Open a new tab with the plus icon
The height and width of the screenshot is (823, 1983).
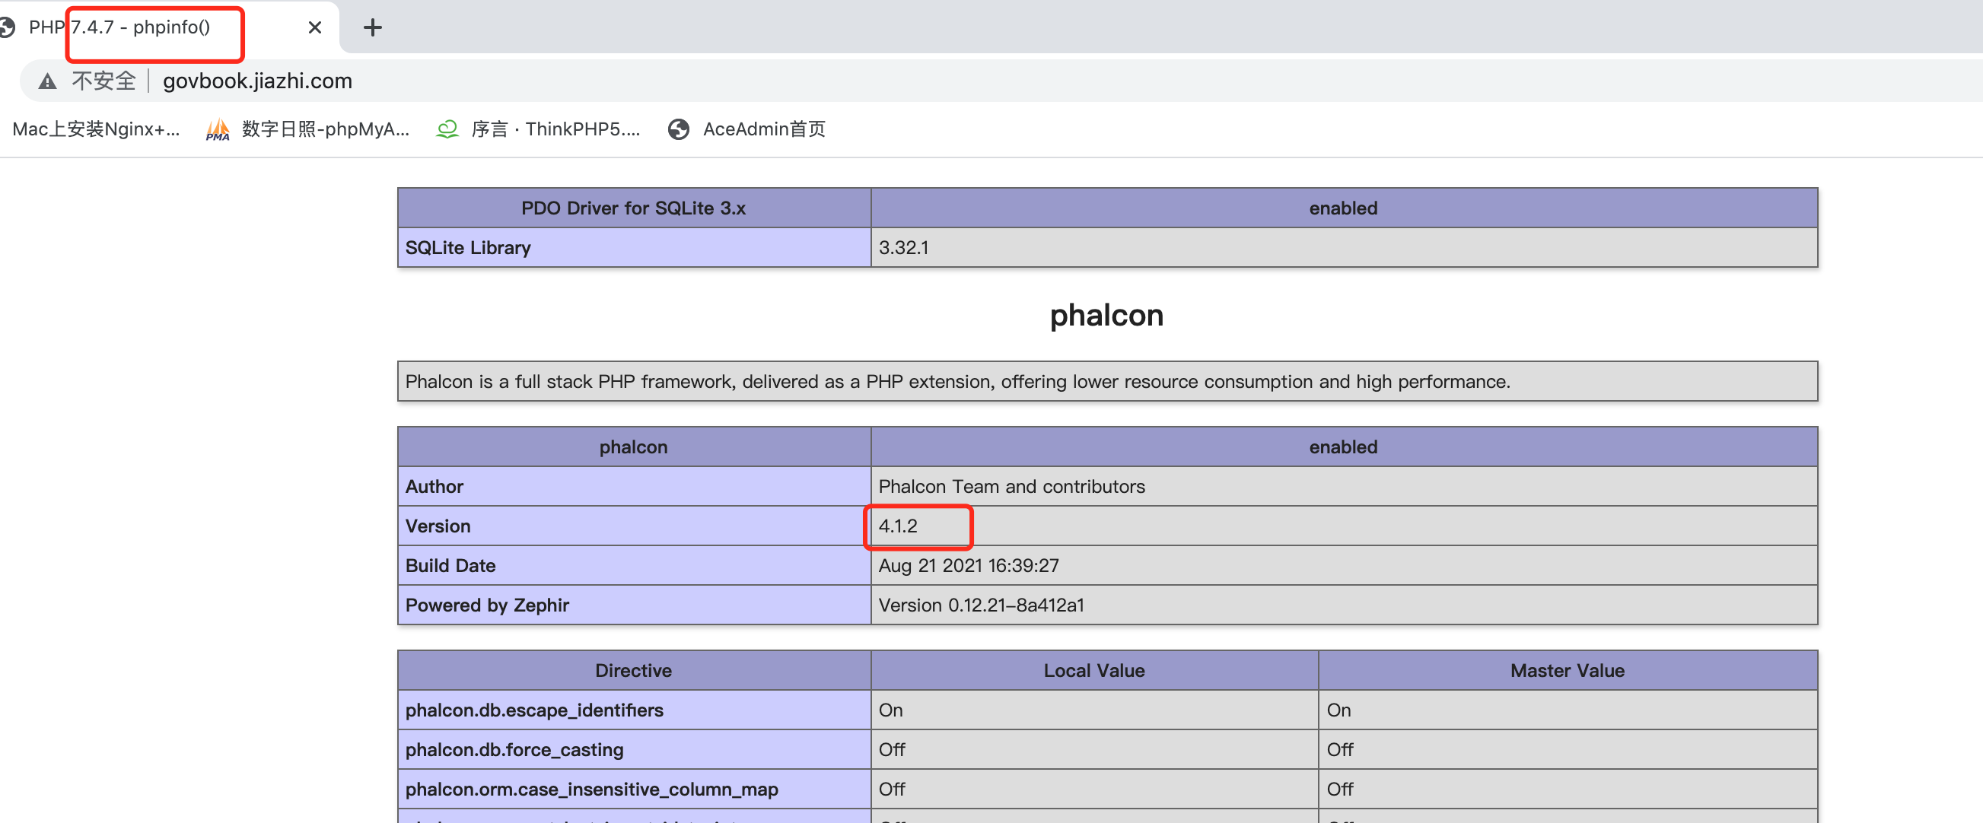pyautogui.click(x=373, y=27)
